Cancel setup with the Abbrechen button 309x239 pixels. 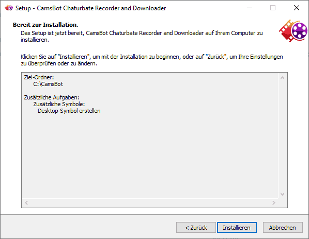click(x=283, y=228)
